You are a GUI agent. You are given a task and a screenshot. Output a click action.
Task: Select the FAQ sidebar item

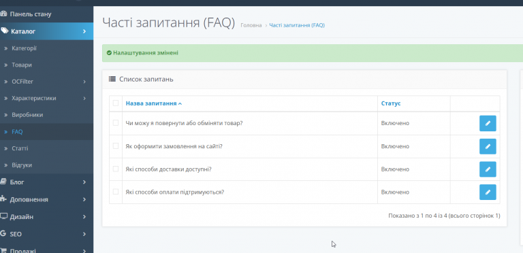[47, 132]
